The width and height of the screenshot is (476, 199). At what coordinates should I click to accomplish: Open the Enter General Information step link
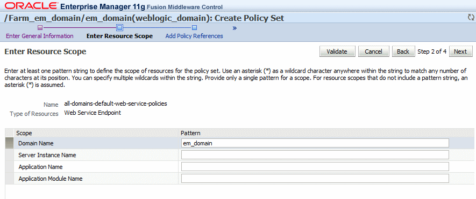coord(40,36)
